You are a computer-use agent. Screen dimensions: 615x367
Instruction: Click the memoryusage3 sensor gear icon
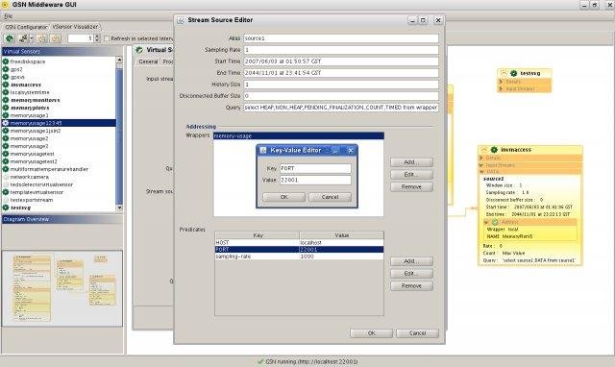point(6,146)
